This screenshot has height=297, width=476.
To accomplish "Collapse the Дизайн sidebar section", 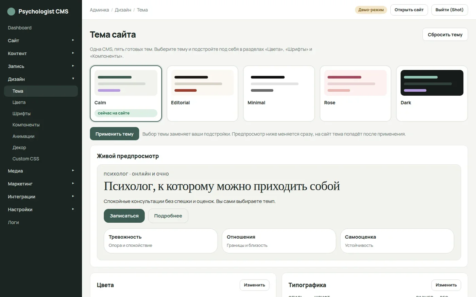I will pyautogui.click(x=41, y=79).
